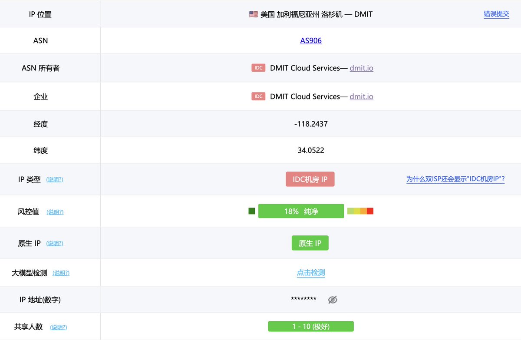Screen dimensions: 521x340
Task: Click location text 美国 加利福尼亚州 洛杉矶
Action: pyautogui.click(x=302, y=14)
